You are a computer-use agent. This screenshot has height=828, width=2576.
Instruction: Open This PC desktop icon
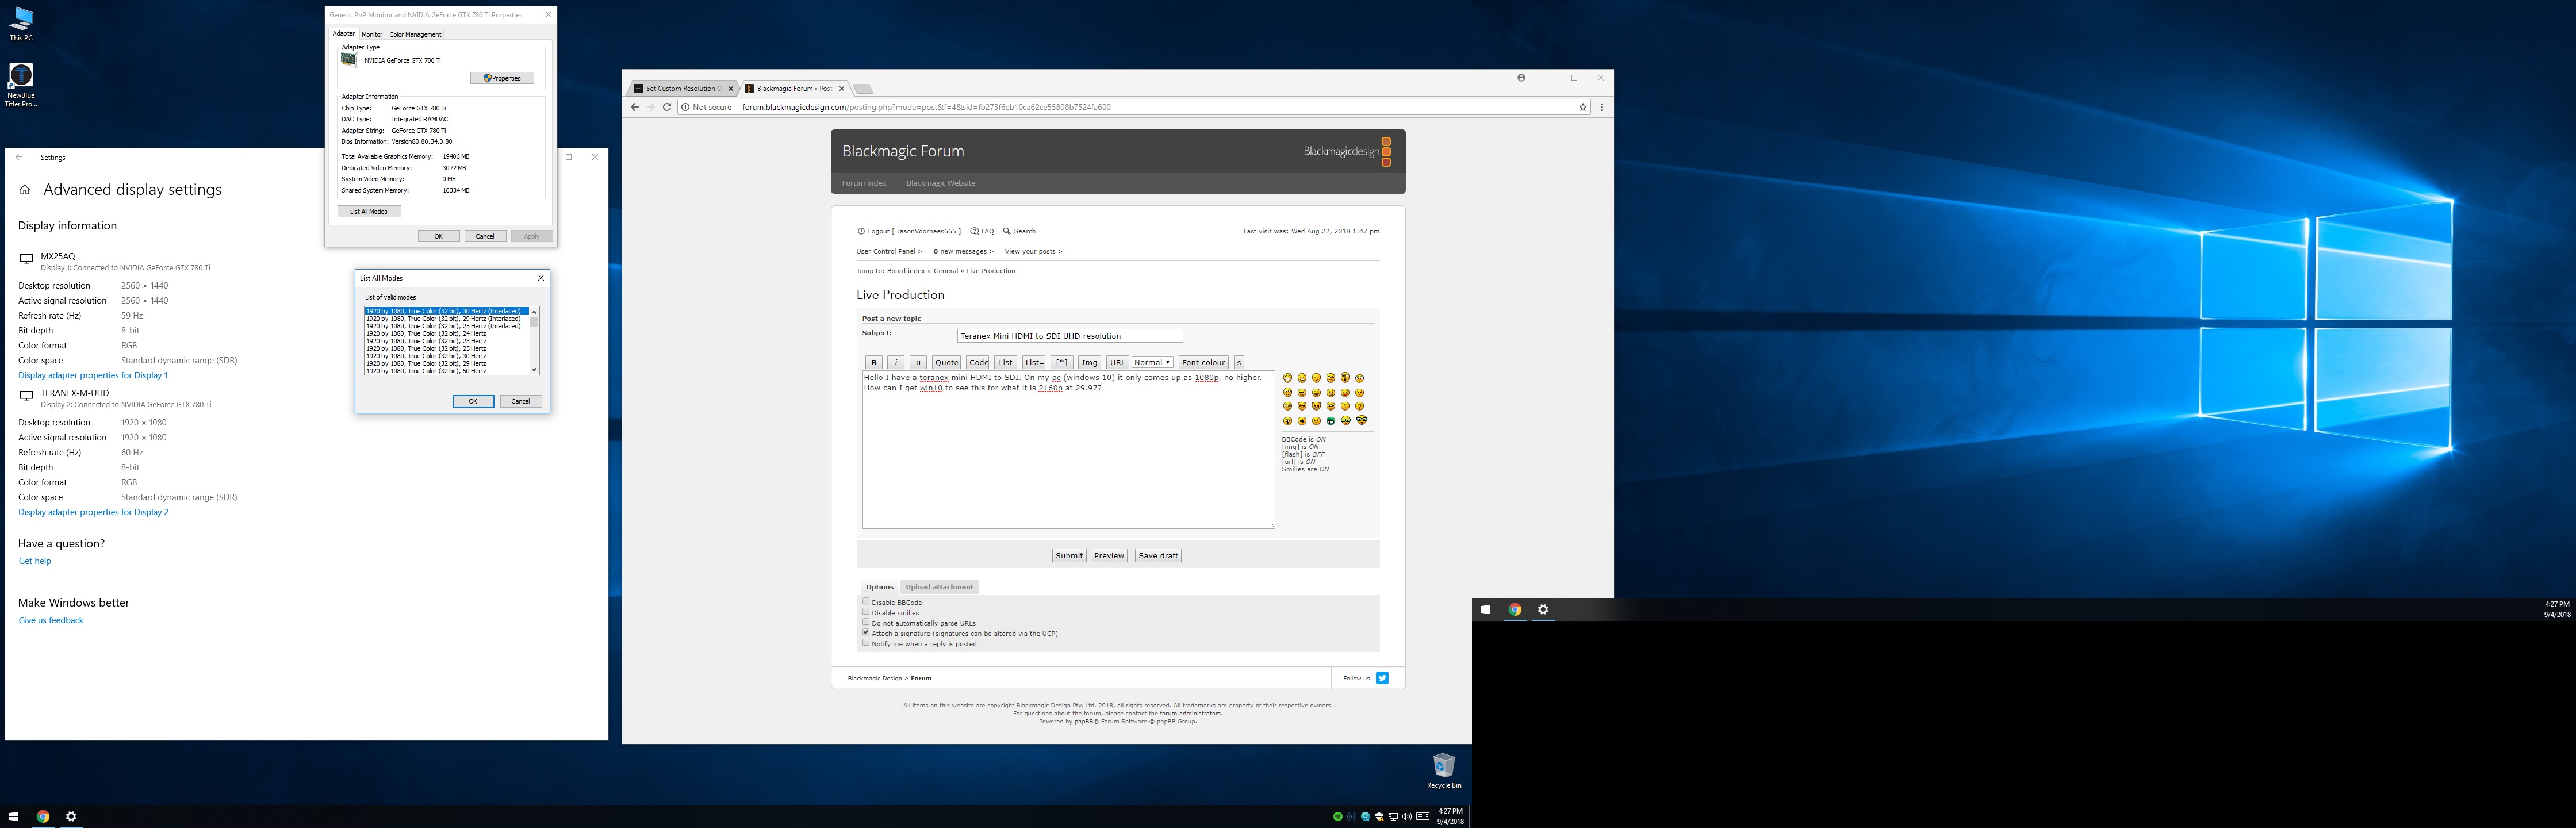tap(21, 24)
